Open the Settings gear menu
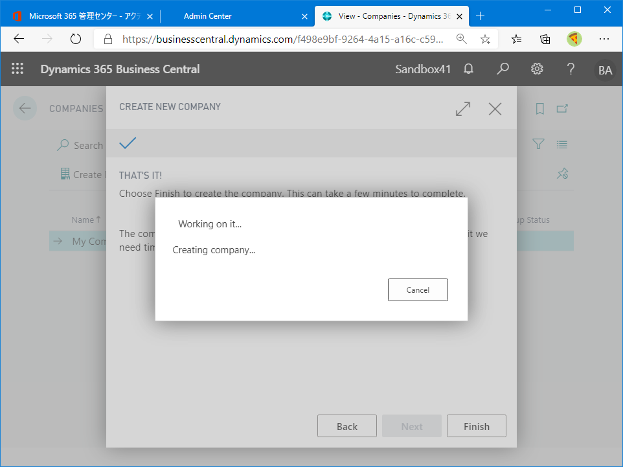 point(537,69)
